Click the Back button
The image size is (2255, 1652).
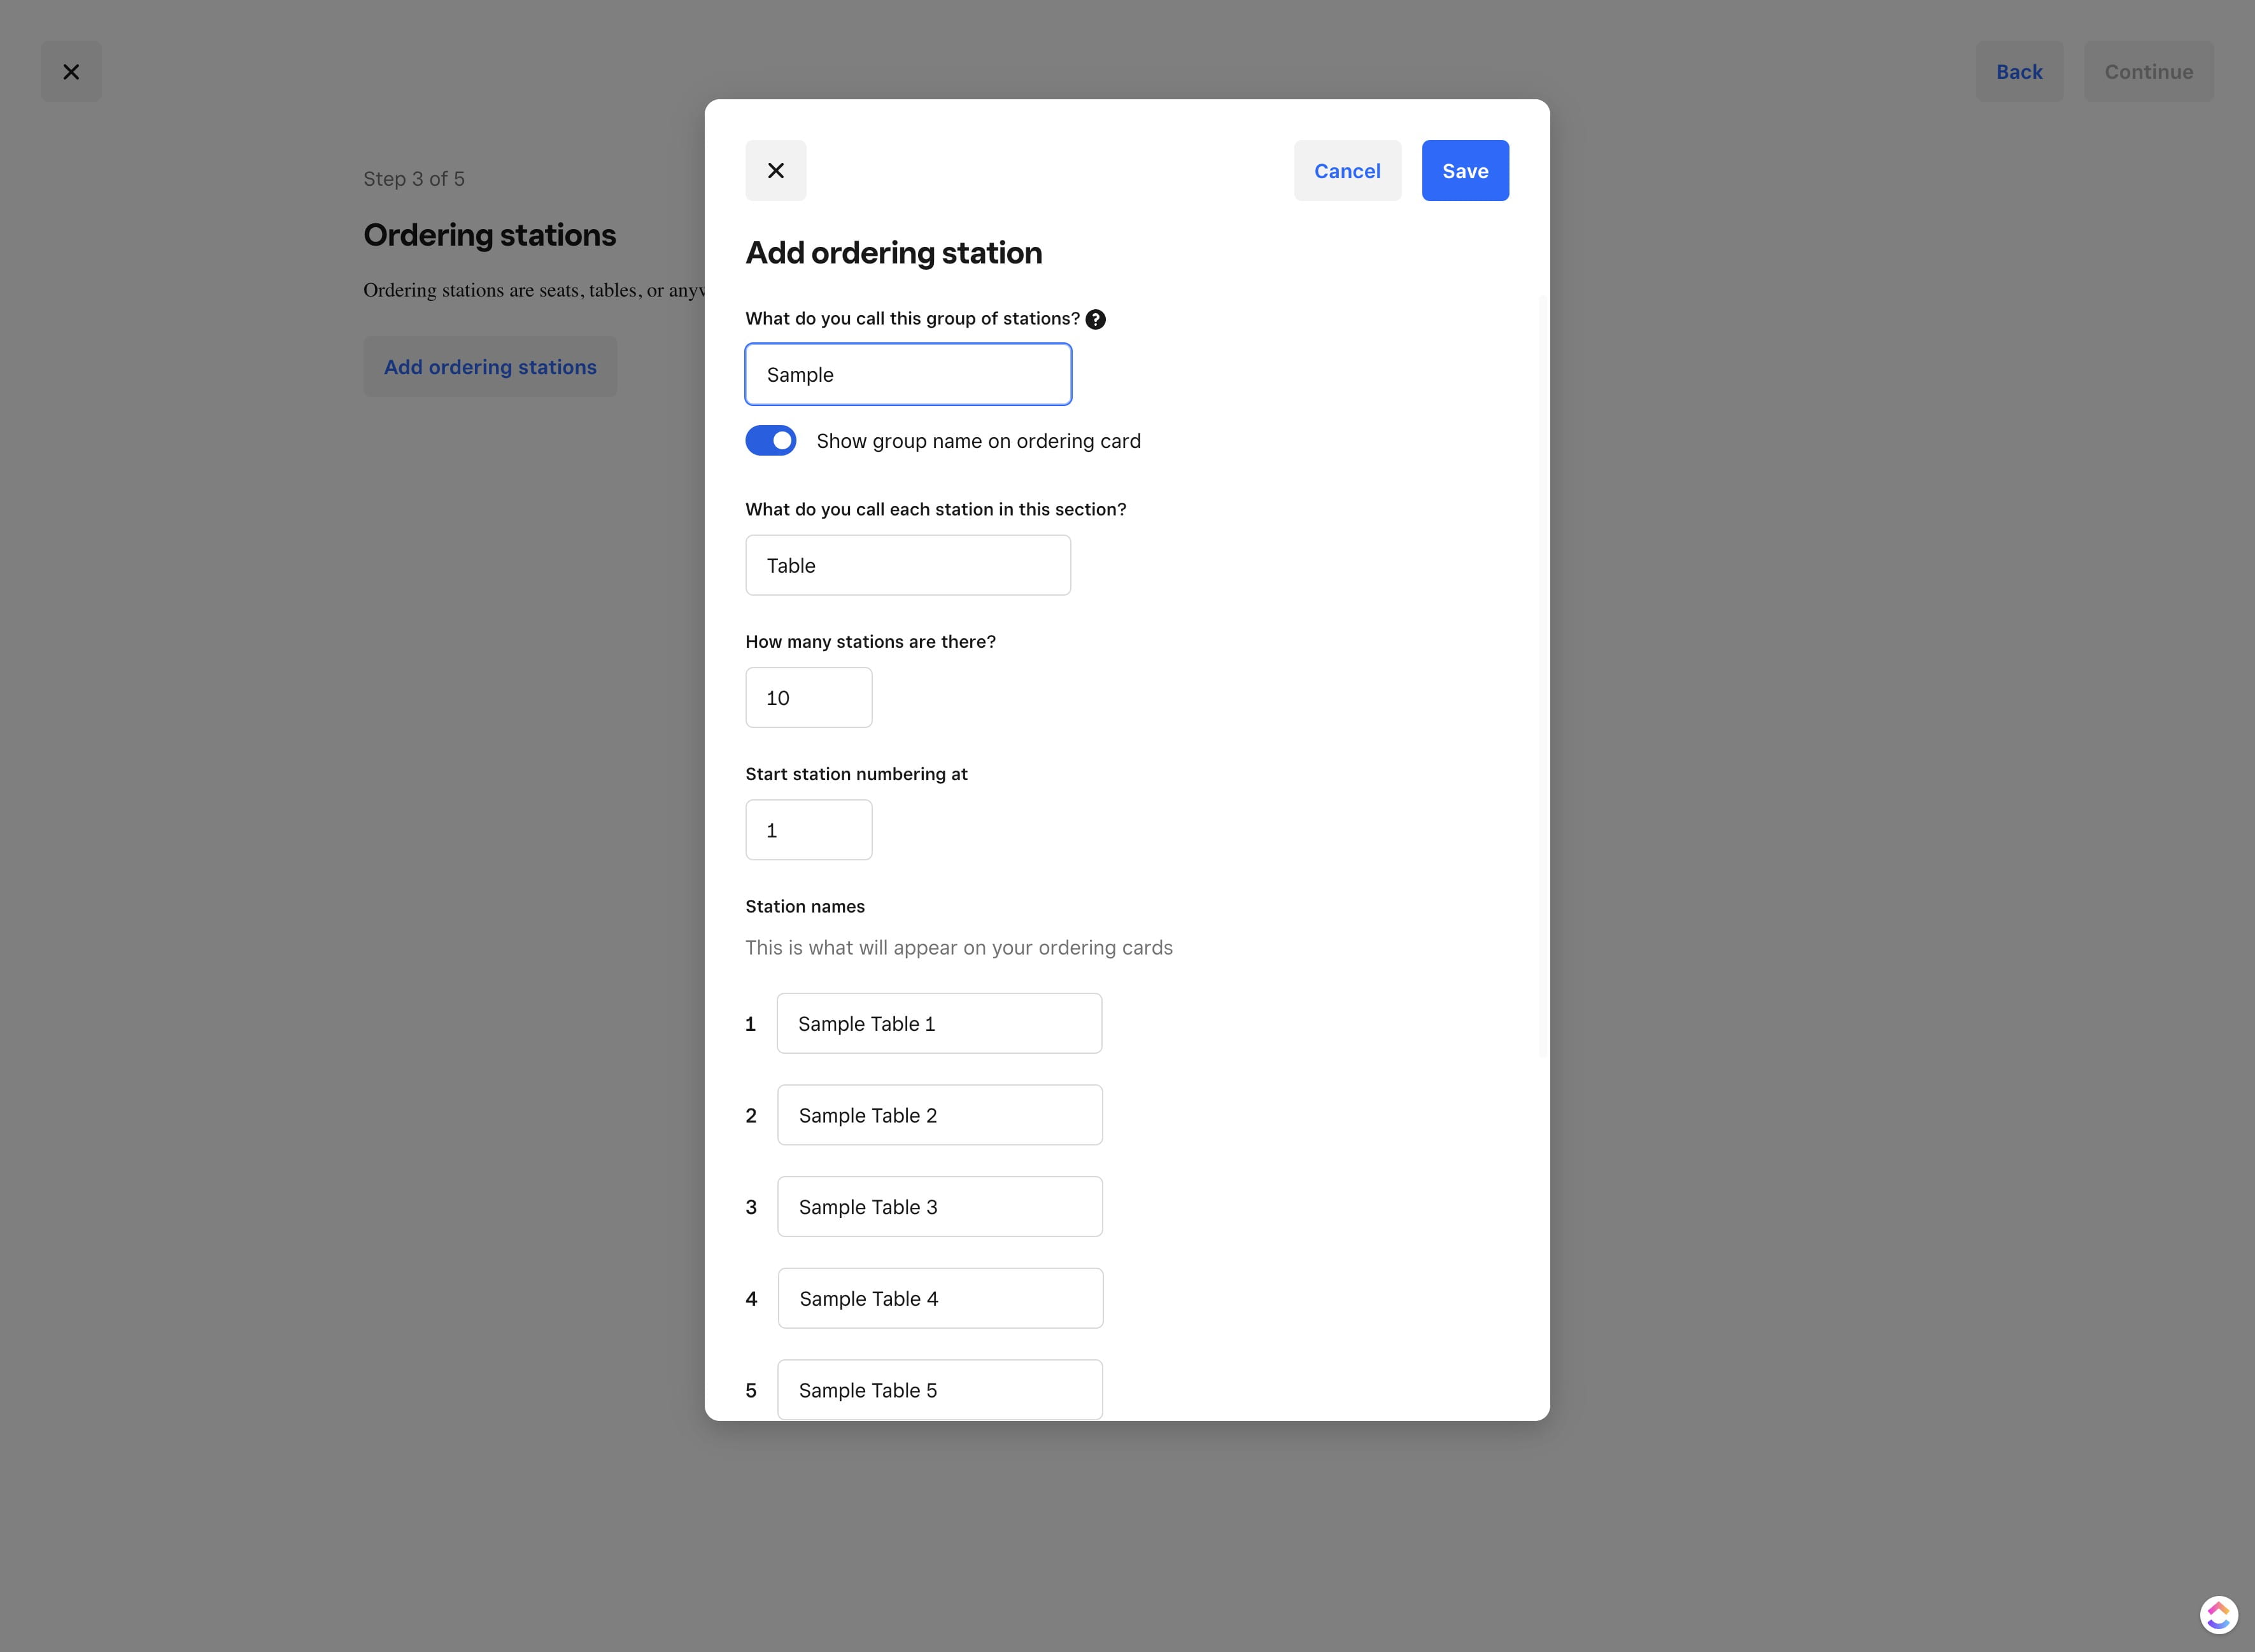tap(2019, 72)
